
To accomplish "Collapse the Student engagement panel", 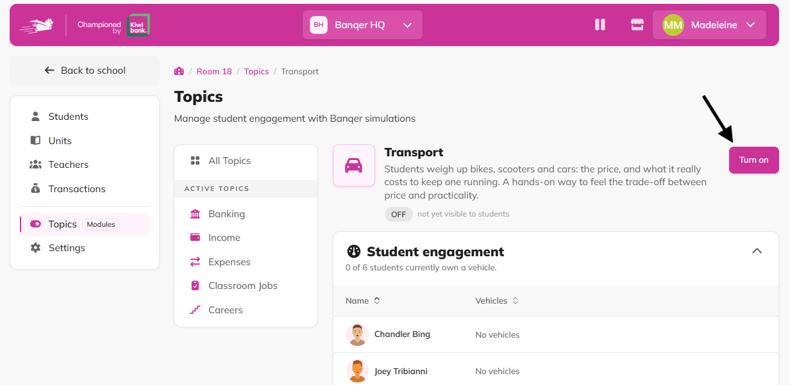I will click(757, 251).
